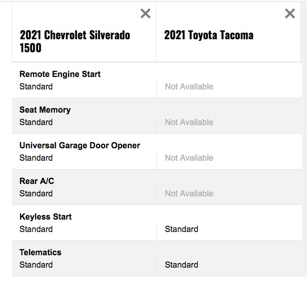This screenshot has width=307, height=294.
Task: Click Tacoma's Not Available under Rear A/C
Action: pos(189,194)
